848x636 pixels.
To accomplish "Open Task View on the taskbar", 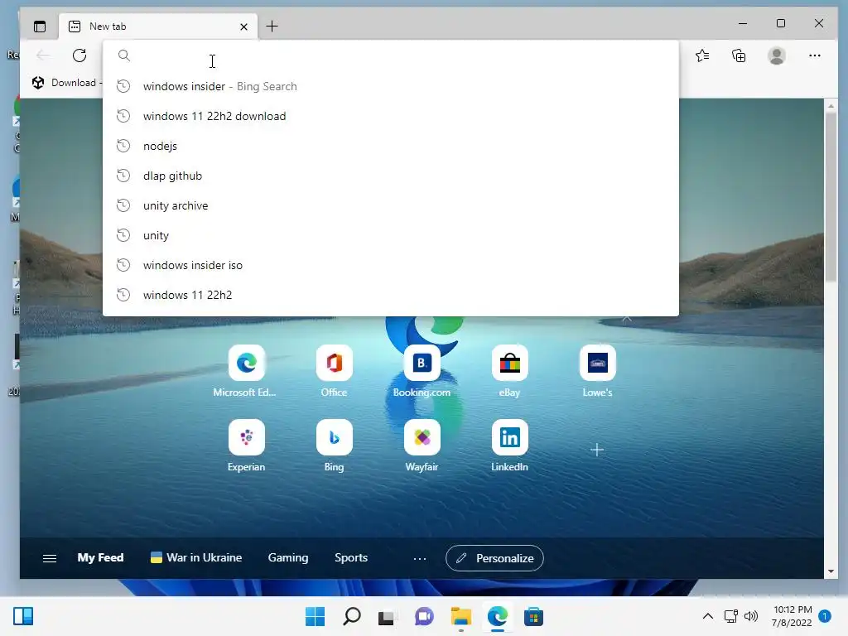I will click(386, 616).
